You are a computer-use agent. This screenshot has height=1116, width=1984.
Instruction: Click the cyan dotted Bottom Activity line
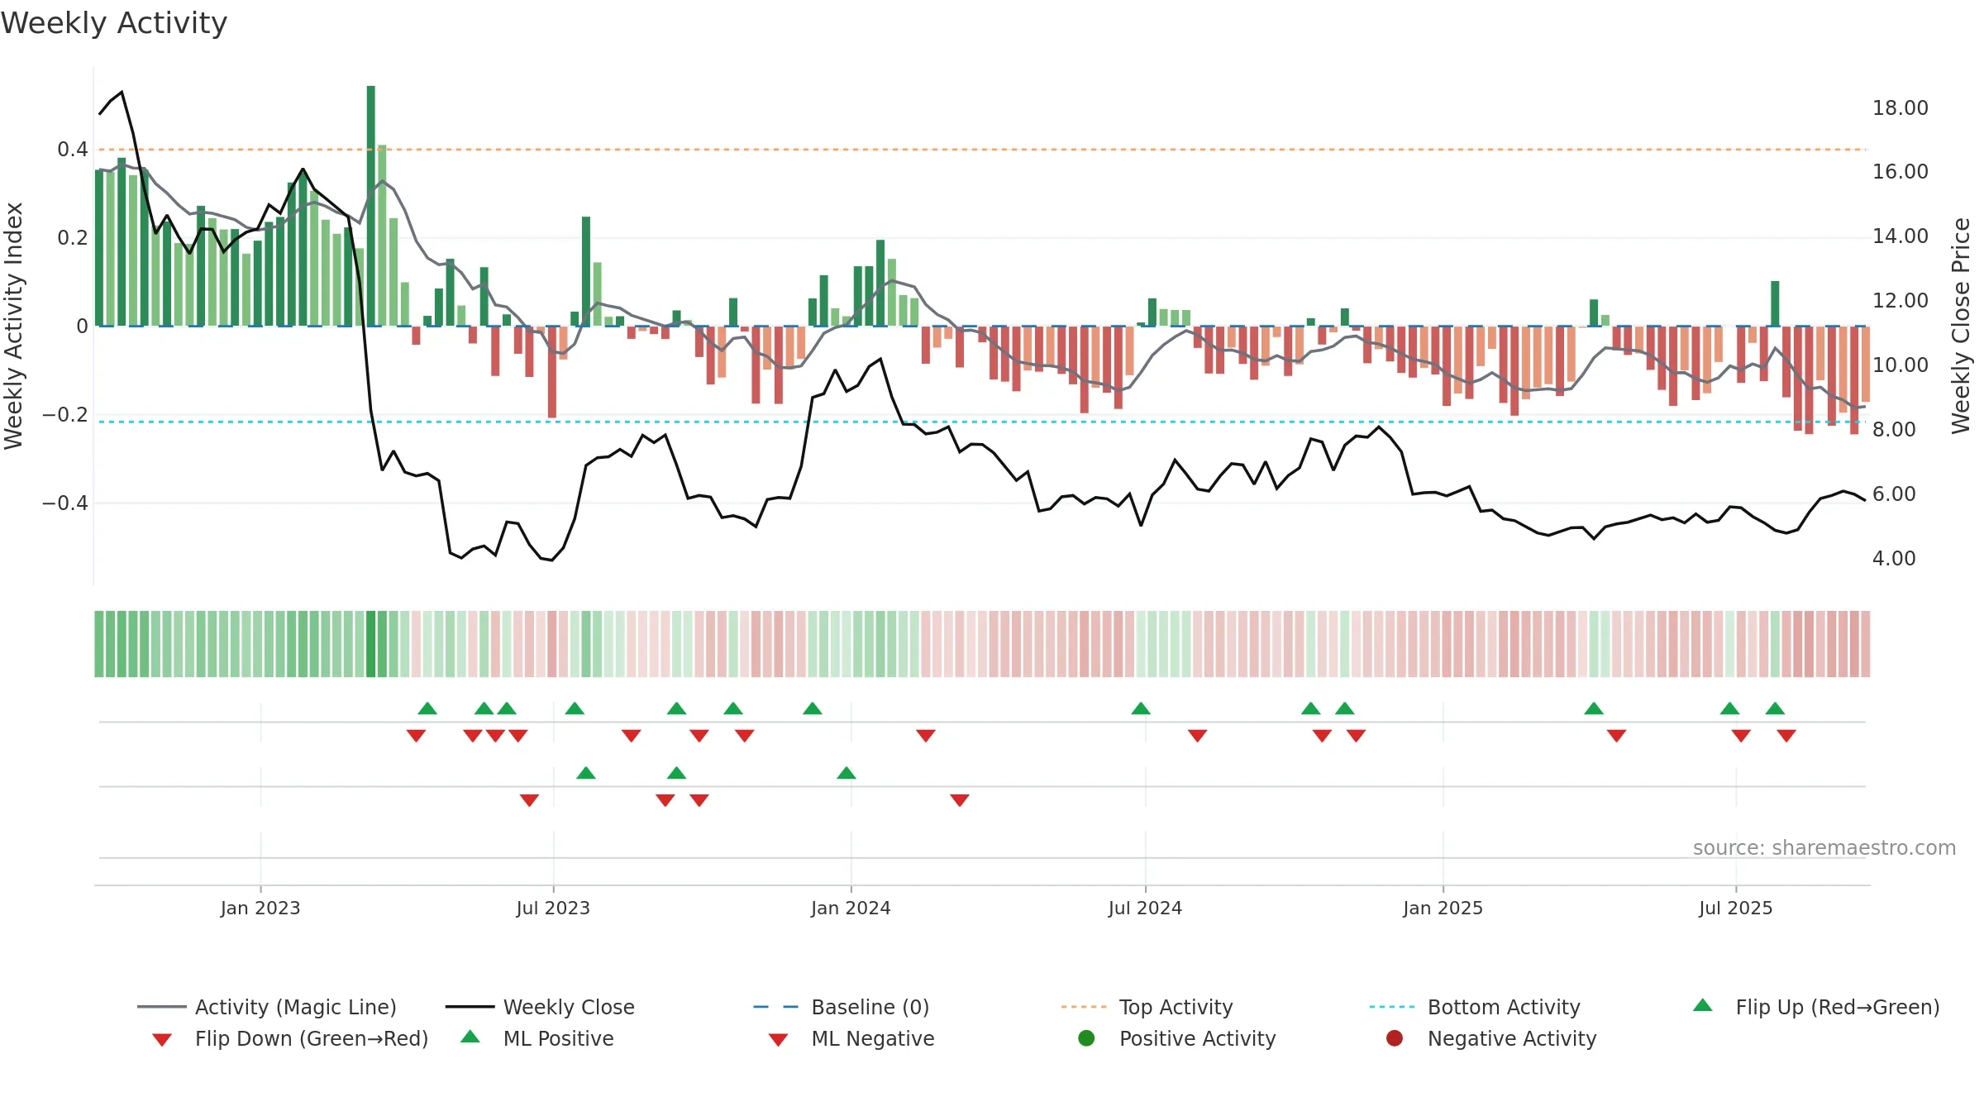click(982, 422)
